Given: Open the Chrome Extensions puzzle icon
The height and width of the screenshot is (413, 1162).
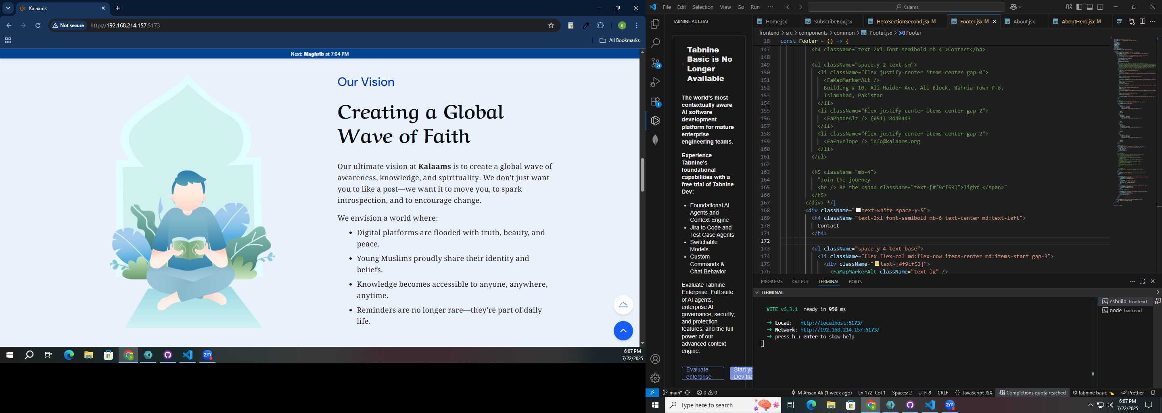Looking at the screenshot, I should click(600, 26).
